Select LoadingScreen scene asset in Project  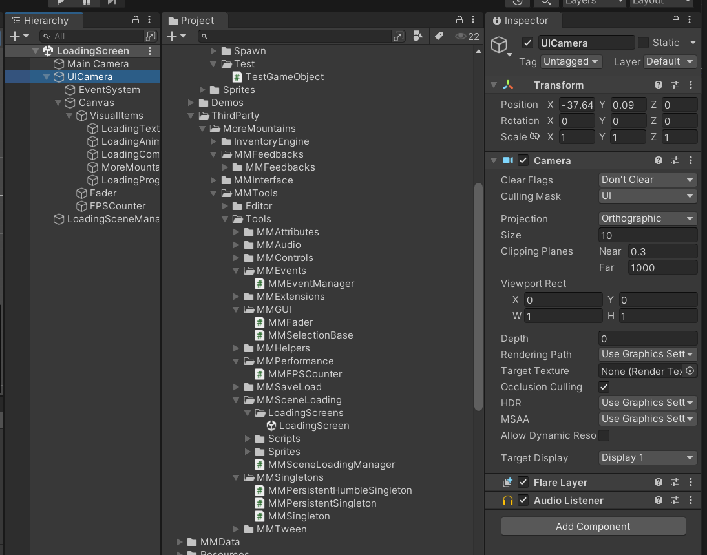[314, 426]
